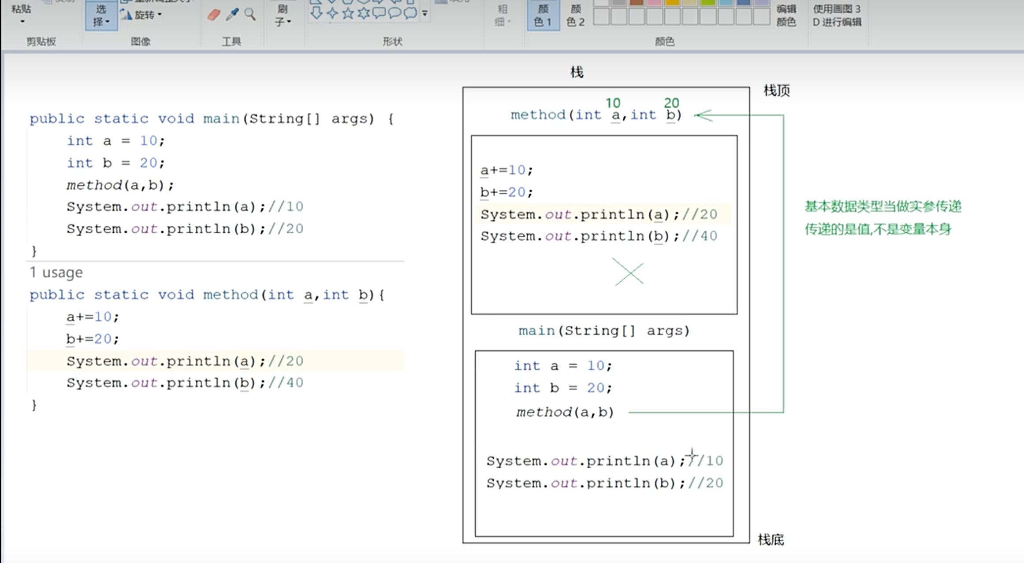Pick the Color picker eyedropper tool
The image size is (1024, 563).
(x=232, y=15)
